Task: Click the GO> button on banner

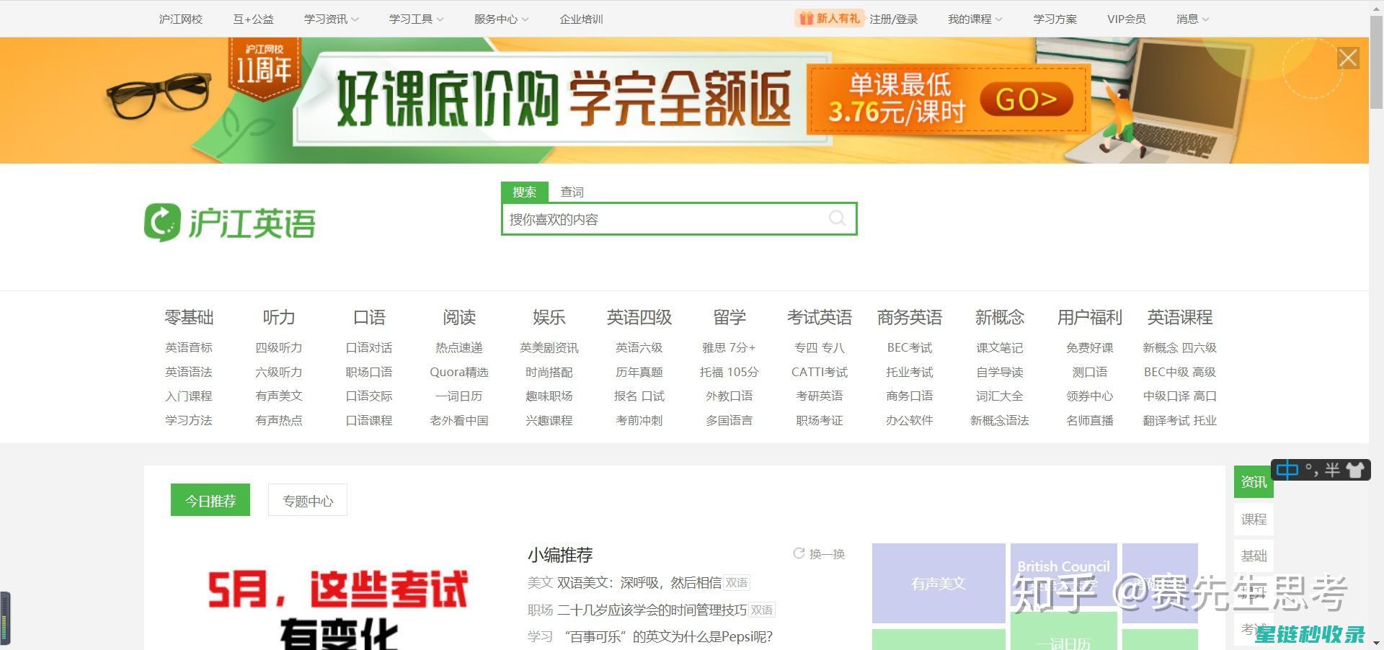Action: point(1026,100)
